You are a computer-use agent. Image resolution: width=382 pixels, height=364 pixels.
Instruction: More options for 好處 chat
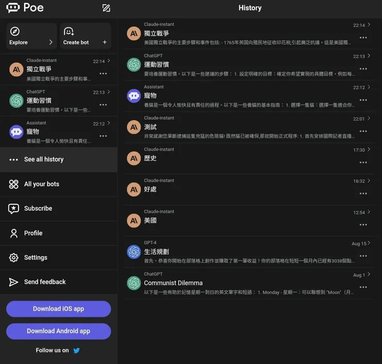pos(363,193)
